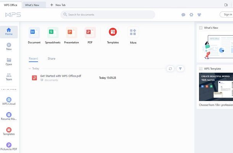
Task: Launch Picture to PDF tool
Action: (9, 146)
